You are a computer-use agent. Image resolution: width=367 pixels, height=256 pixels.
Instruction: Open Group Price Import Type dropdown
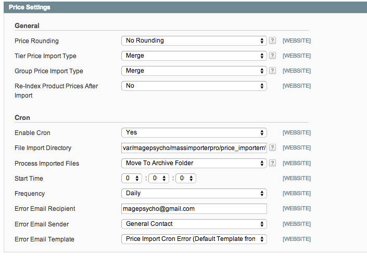pyautogui.click(x=194, y=71)
